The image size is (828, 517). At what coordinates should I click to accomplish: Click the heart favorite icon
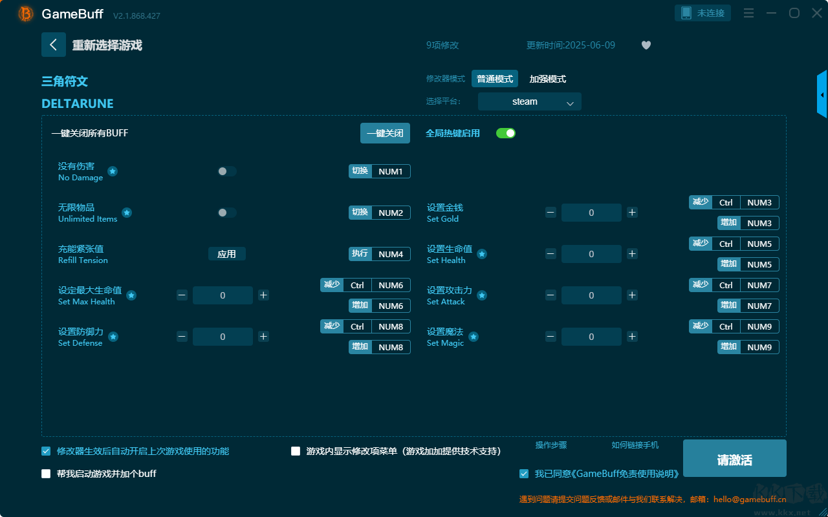point(646,45)
